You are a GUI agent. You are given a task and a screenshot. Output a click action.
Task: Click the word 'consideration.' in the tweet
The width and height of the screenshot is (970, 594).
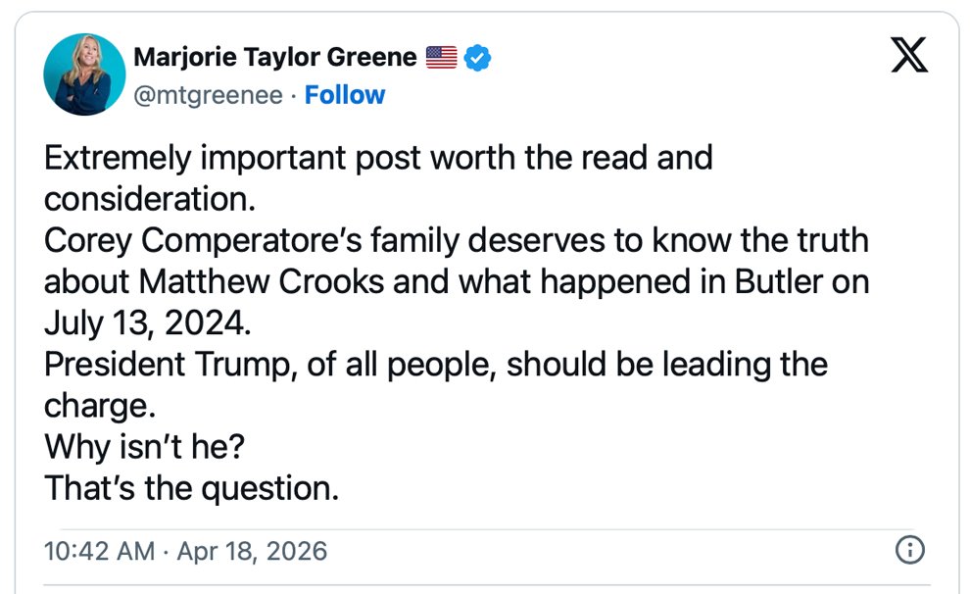(x=149, y=199)
